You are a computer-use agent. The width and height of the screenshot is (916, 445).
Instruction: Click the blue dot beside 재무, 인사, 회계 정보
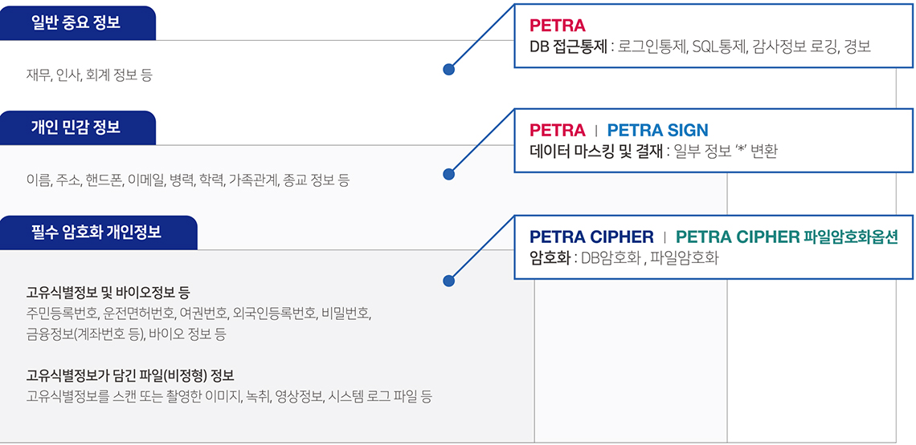pos(448,70)
